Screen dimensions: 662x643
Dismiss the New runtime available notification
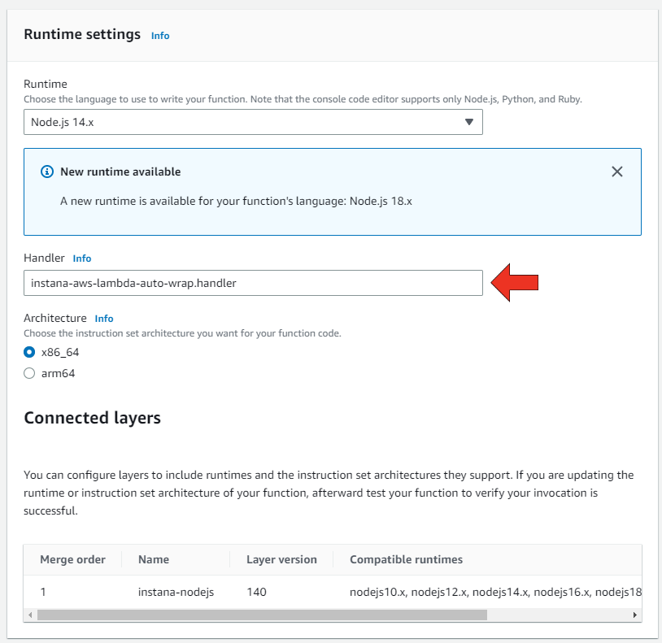point(616,172)
